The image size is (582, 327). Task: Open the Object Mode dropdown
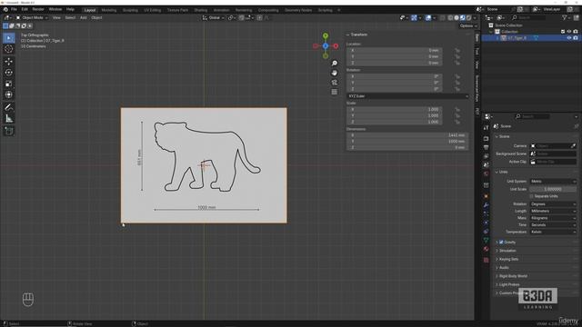[x=32, y=18]
